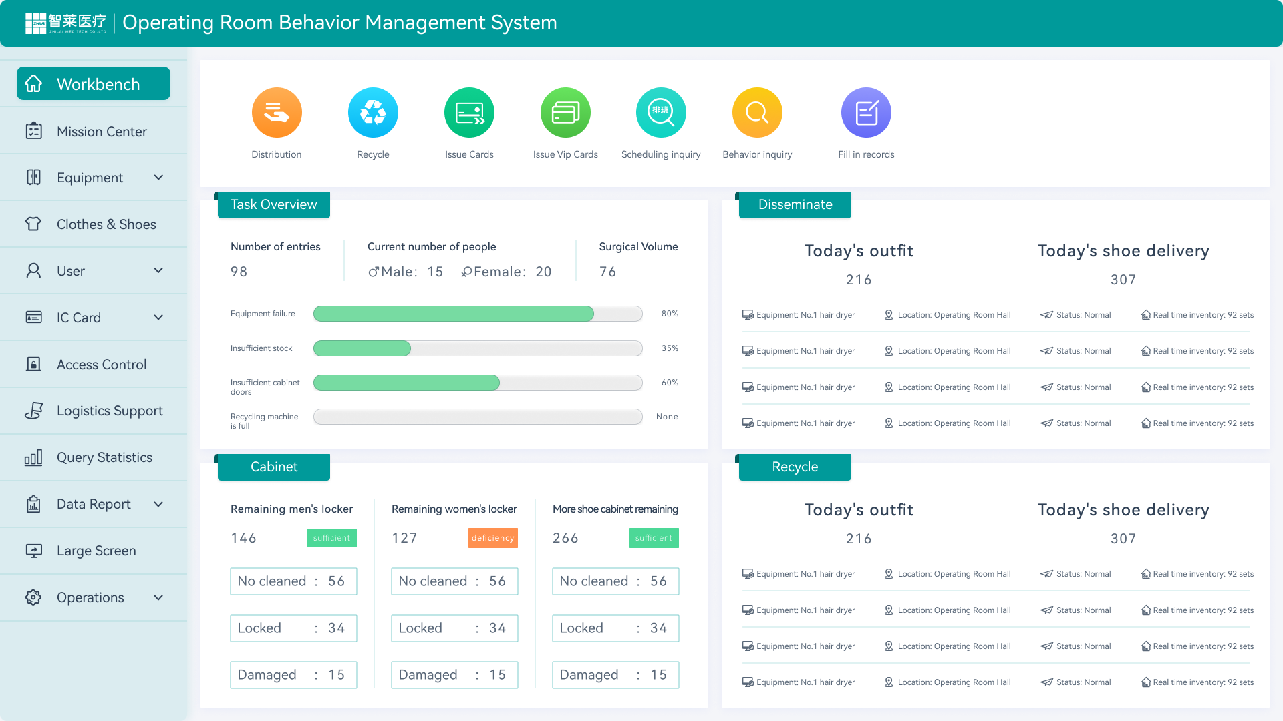The width and height of the screenshot is (1283, 721).
Task: Open the Access Control section
Action: 101,364
